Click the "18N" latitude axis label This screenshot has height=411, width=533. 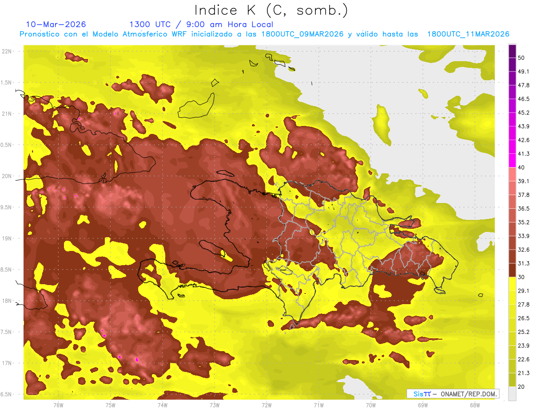(7, 301)
